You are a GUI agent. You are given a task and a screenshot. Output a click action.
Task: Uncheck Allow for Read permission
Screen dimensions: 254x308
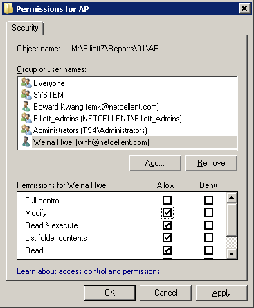click(x=167, y=250)
